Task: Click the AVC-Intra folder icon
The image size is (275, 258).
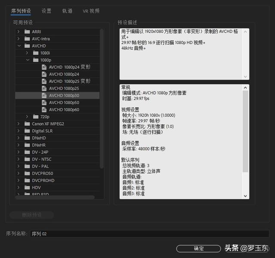Action: 27,39
